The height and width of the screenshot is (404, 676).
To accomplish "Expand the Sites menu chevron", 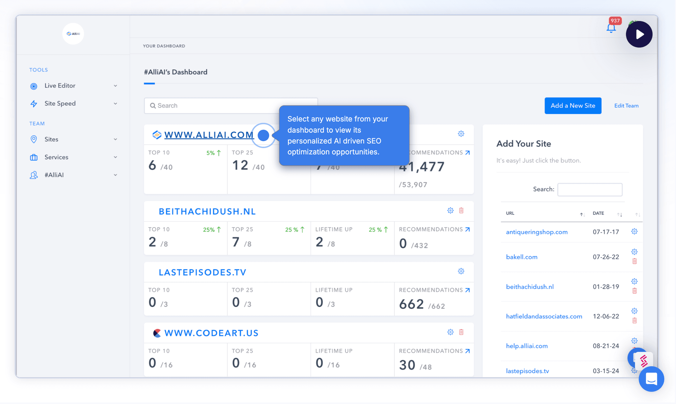I will [x=115, y=139].
